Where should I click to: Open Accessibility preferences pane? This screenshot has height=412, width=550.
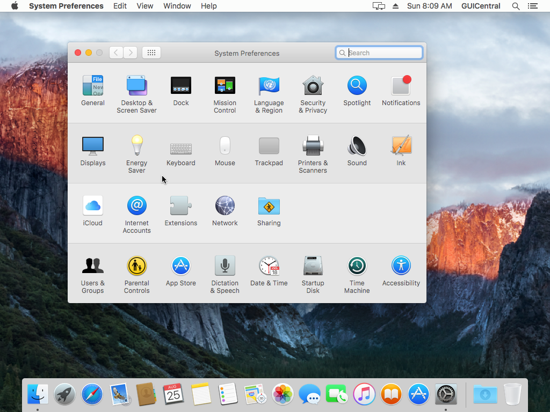pyautogui.click(x=401, y=271)
